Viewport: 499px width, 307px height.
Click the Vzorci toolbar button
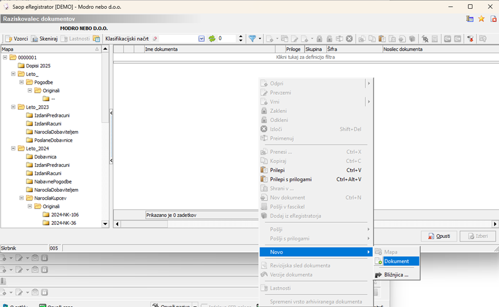[x=17, y=39]
